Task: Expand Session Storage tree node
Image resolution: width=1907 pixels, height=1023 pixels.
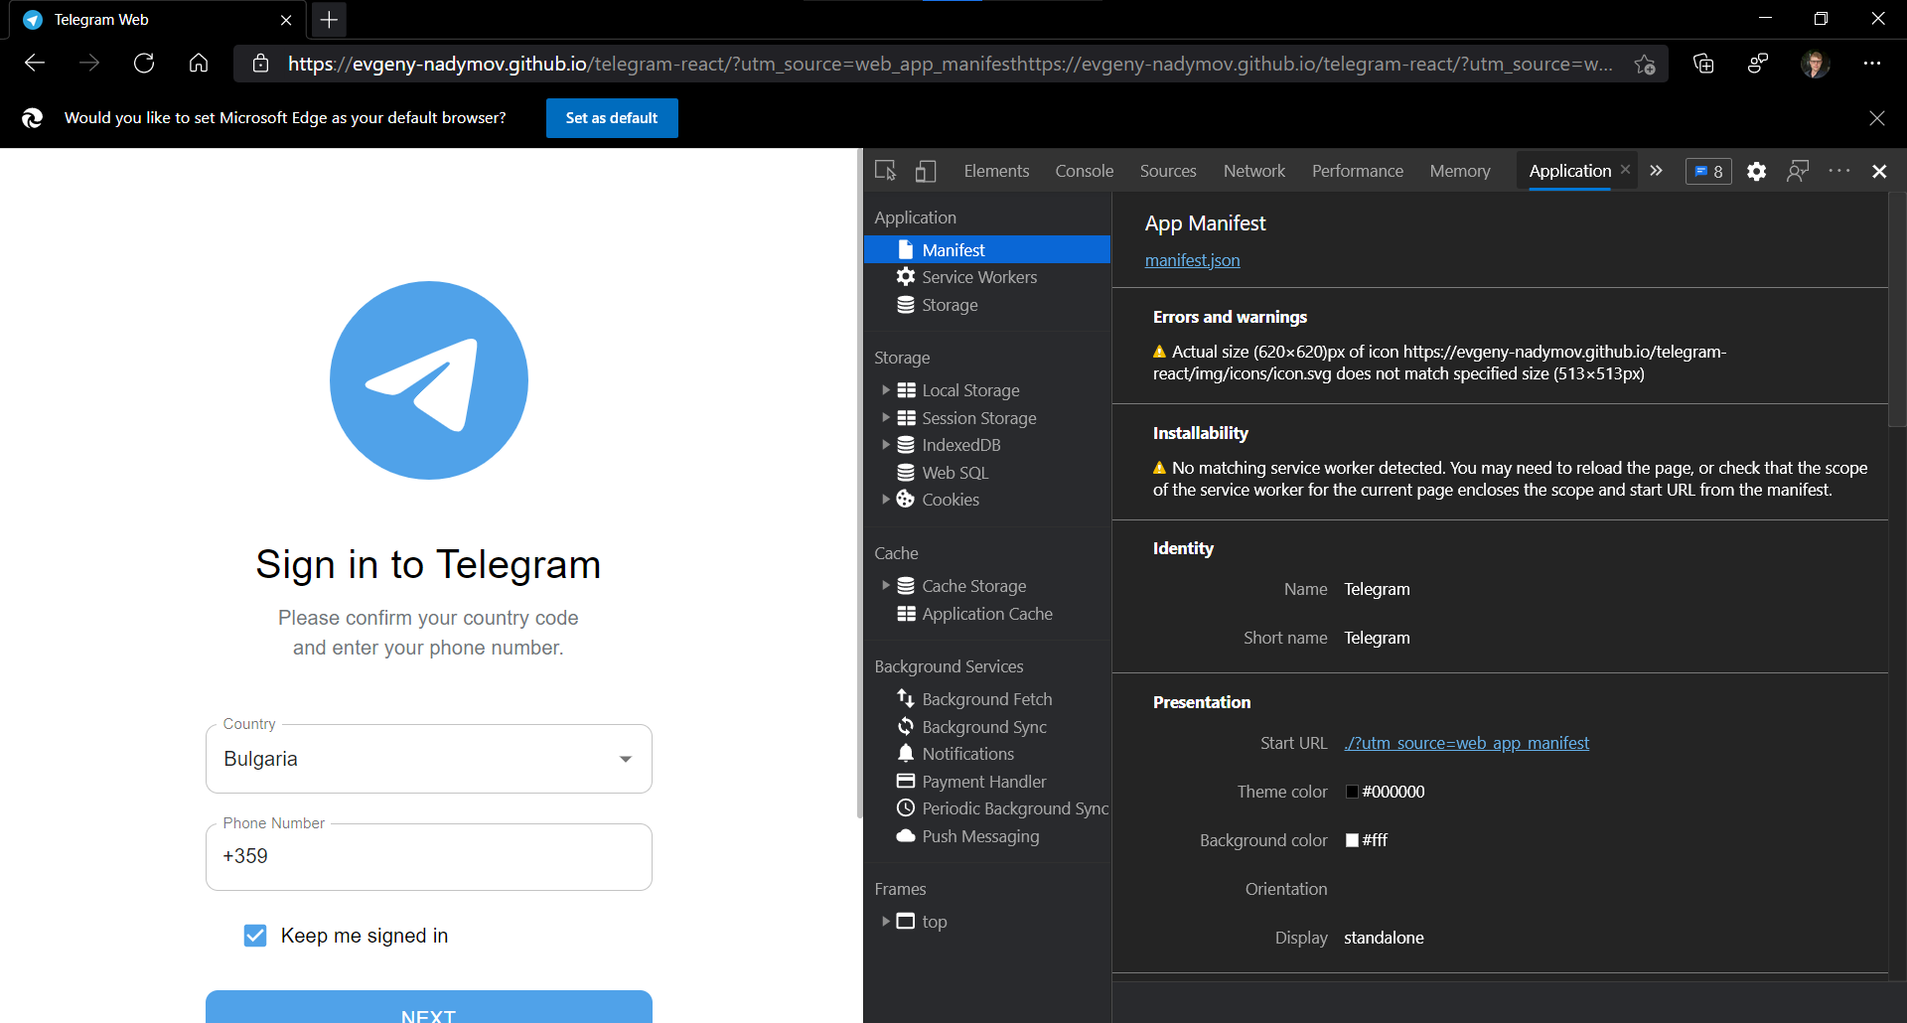Action: pos(886,418)
